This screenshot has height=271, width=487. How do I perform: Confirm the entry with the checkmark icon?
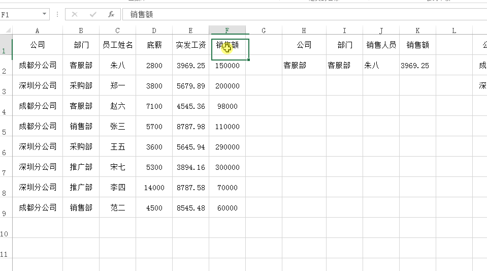tap(93, 14)
